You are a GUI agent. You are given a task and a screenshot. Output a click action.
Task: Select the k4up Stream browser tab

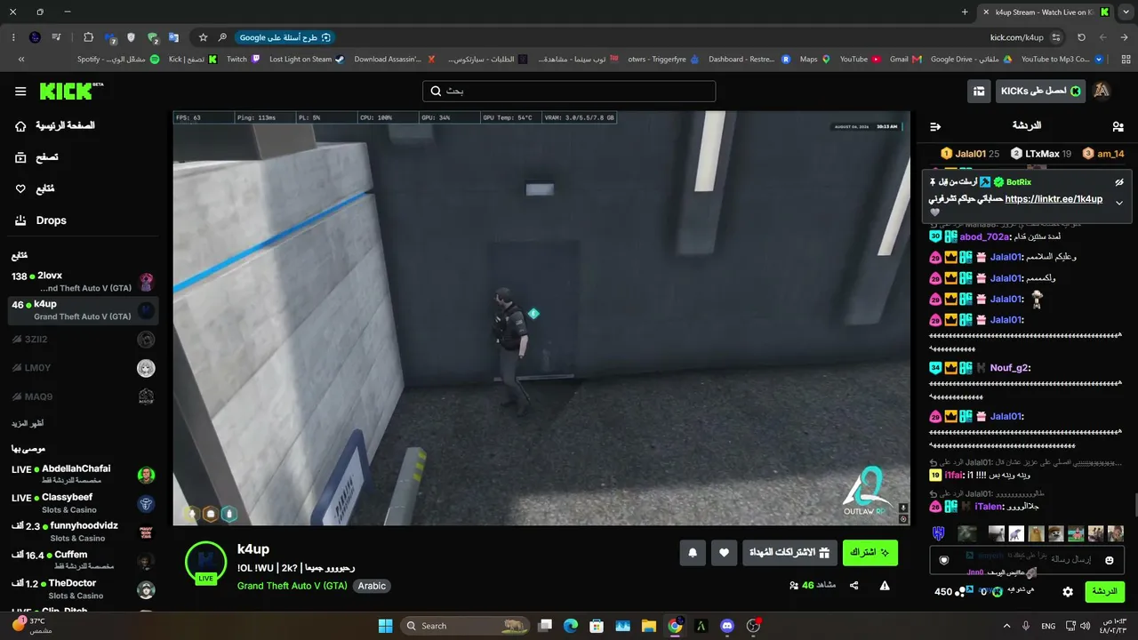click(1044, 12)
